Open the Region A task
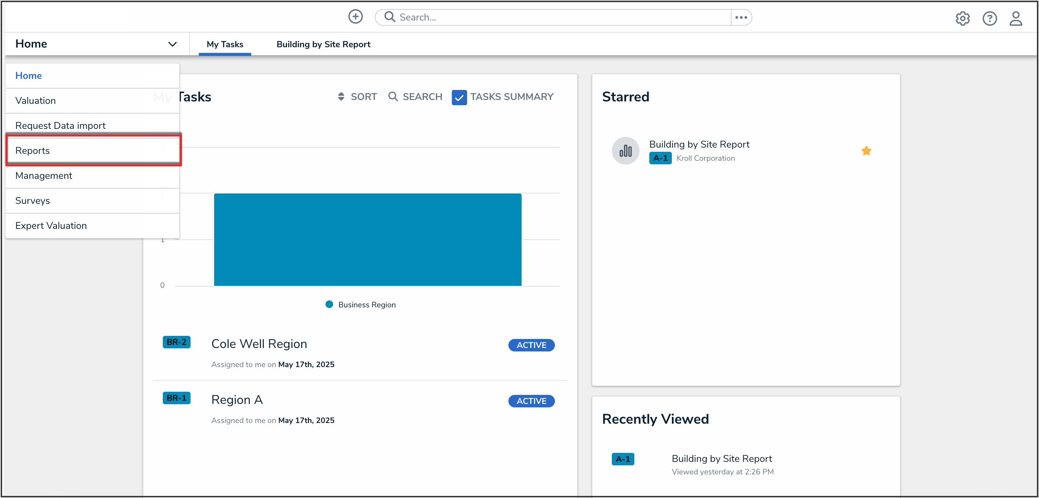 coord(237,399)
